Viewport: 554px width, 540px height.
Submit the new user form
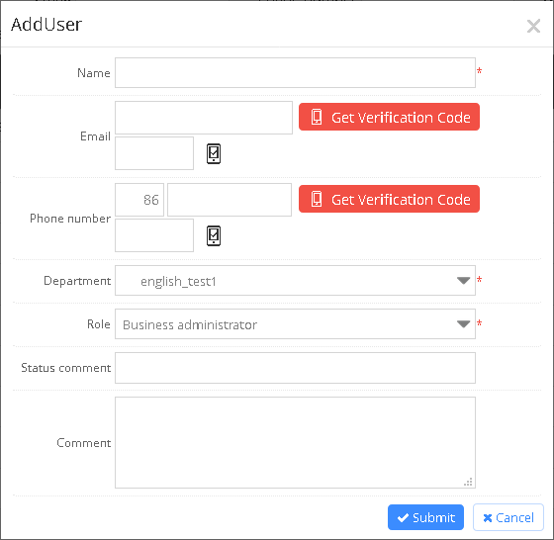pos(425,517)
